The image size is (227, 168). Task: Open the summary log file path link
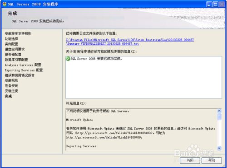(130, 42)
